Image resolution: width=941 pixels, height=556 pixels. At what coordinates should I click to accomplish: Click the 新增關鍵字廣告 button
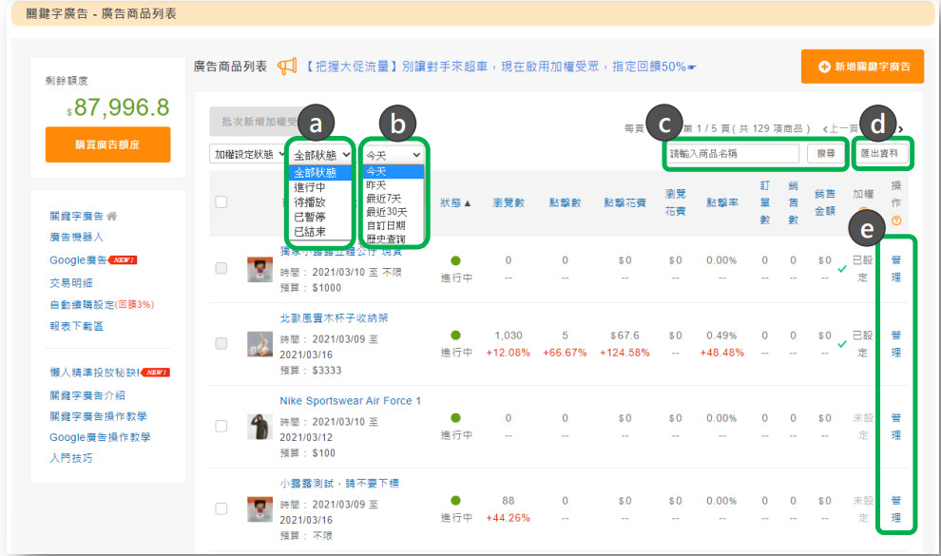(862, 67)
